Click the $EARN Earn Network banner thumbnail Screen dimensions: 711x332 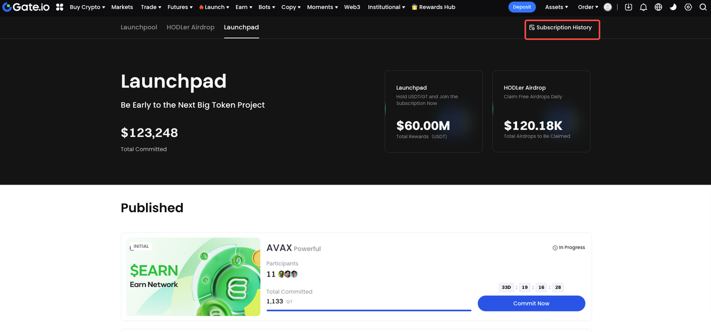(193, 277)
